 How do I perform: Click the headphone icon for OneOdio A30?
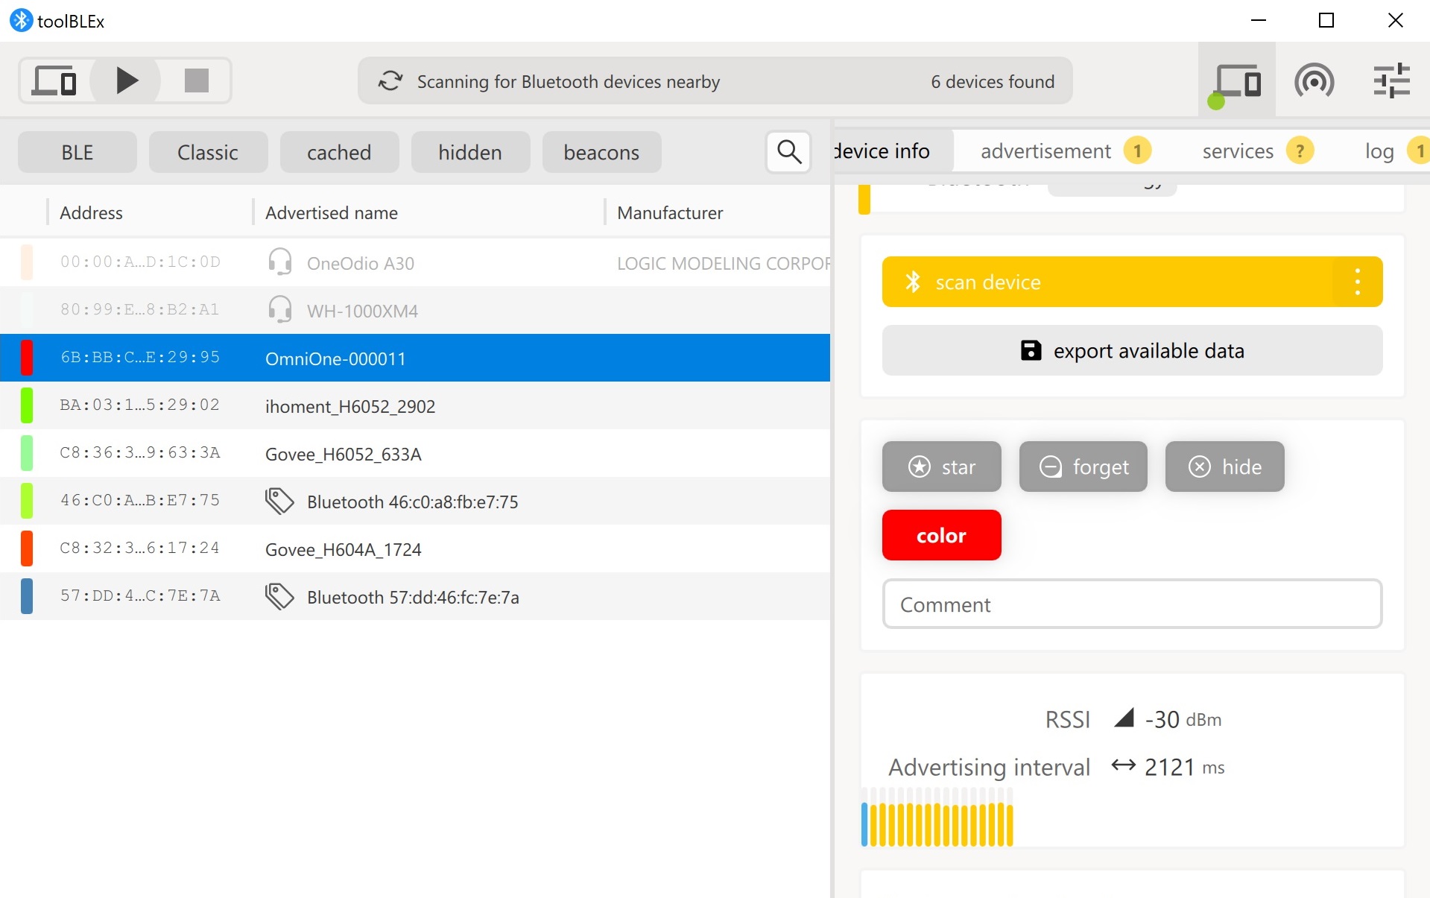click(x=279, y=262)
